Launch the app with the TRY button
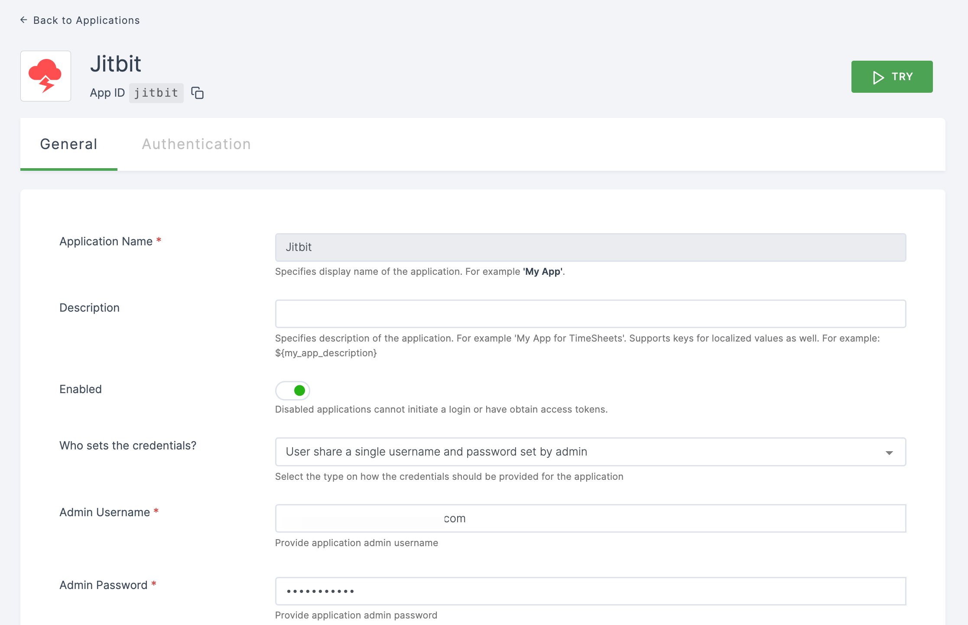This screenshot has width=968, height=625. pos(892,77)
